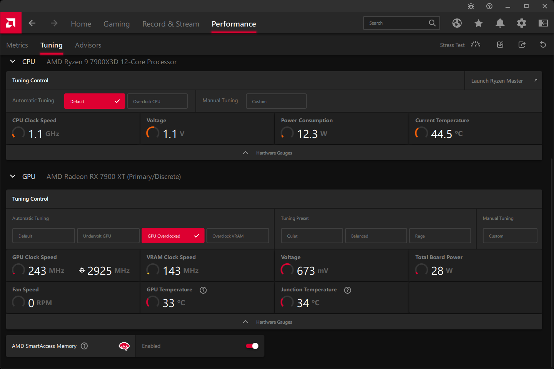The height and width of the screenshot is (369, 554).
Task: Open notifications bell icon
Action: coord(500,23)
